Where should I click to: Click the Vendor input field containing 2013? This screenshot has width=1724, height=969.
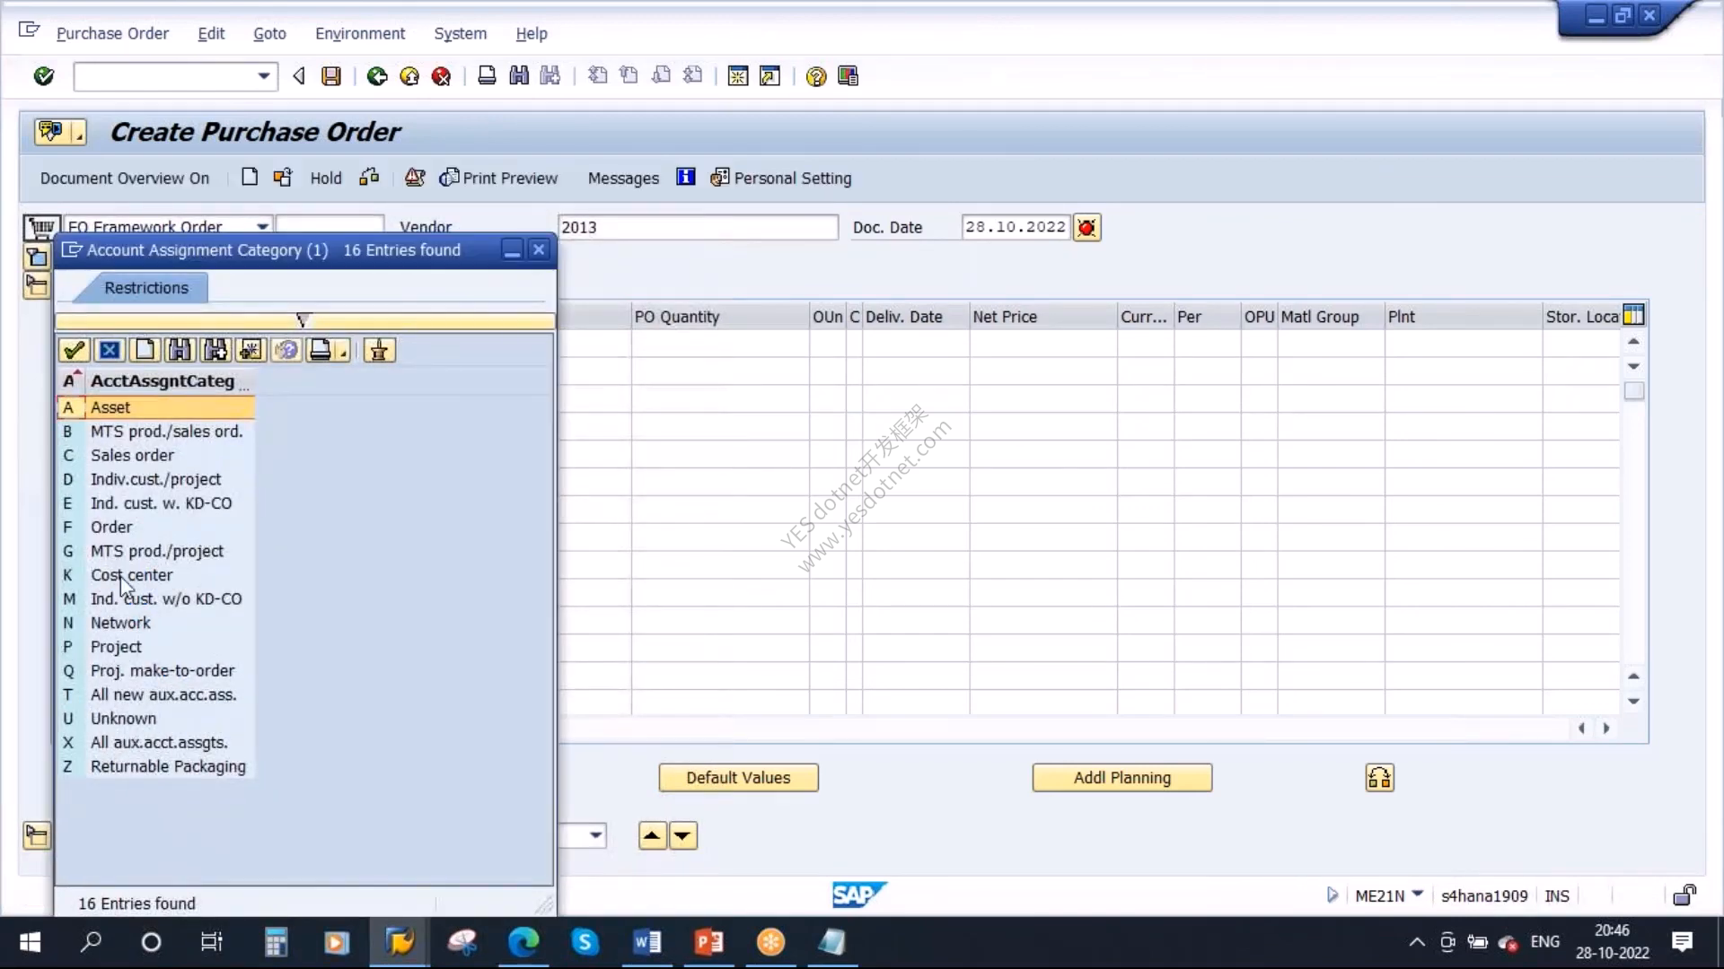pos(698,227)
